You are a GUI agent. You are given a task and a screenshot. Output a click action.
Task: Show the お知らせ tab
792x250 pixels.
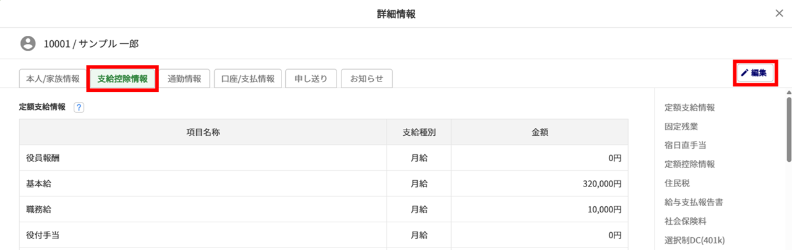tap(366, 79)
